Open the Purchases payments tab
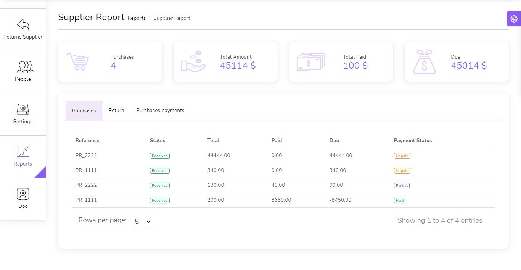Screen dimensions: 521x270 (x=160, y=111)
